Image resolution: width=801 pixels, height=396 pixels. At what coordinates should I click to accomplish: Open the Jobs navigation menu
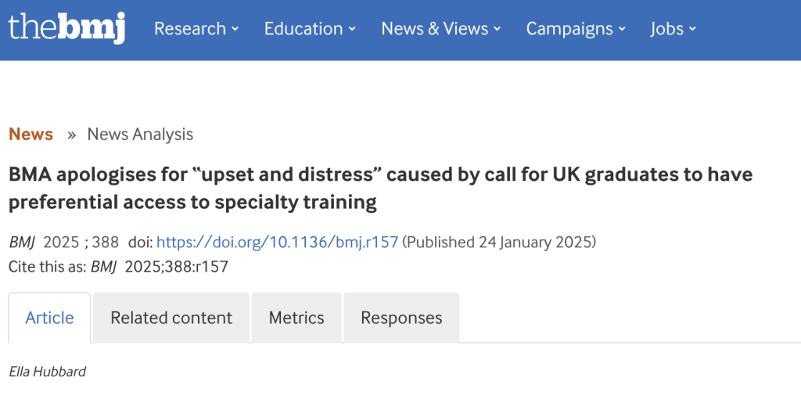coord(666,29)
